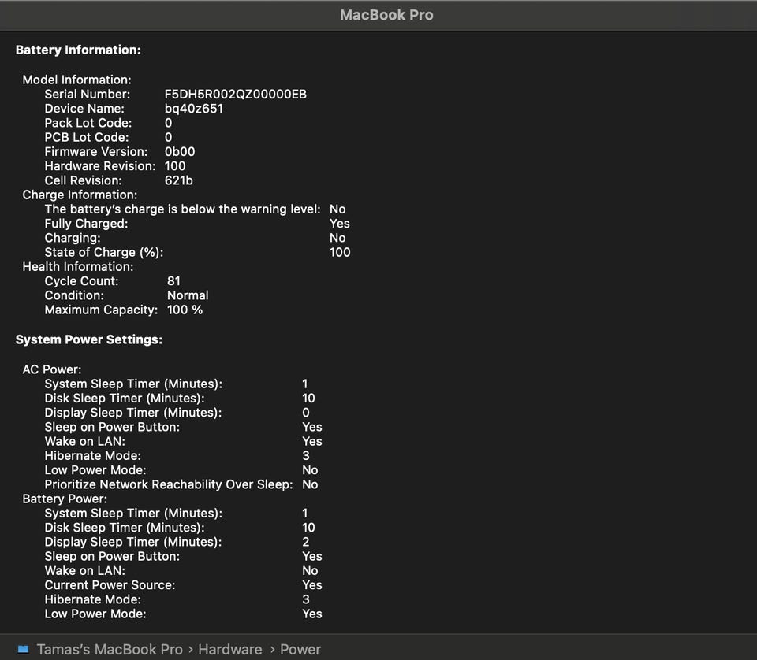Click the Battery Power heading

click(x=65, y=499)
